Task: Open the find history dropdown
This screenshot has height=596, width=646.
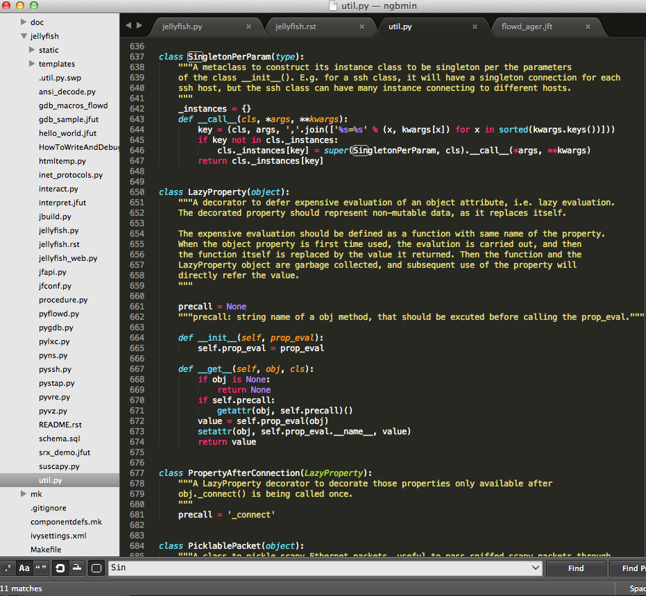Action: [x=535, y=568]
